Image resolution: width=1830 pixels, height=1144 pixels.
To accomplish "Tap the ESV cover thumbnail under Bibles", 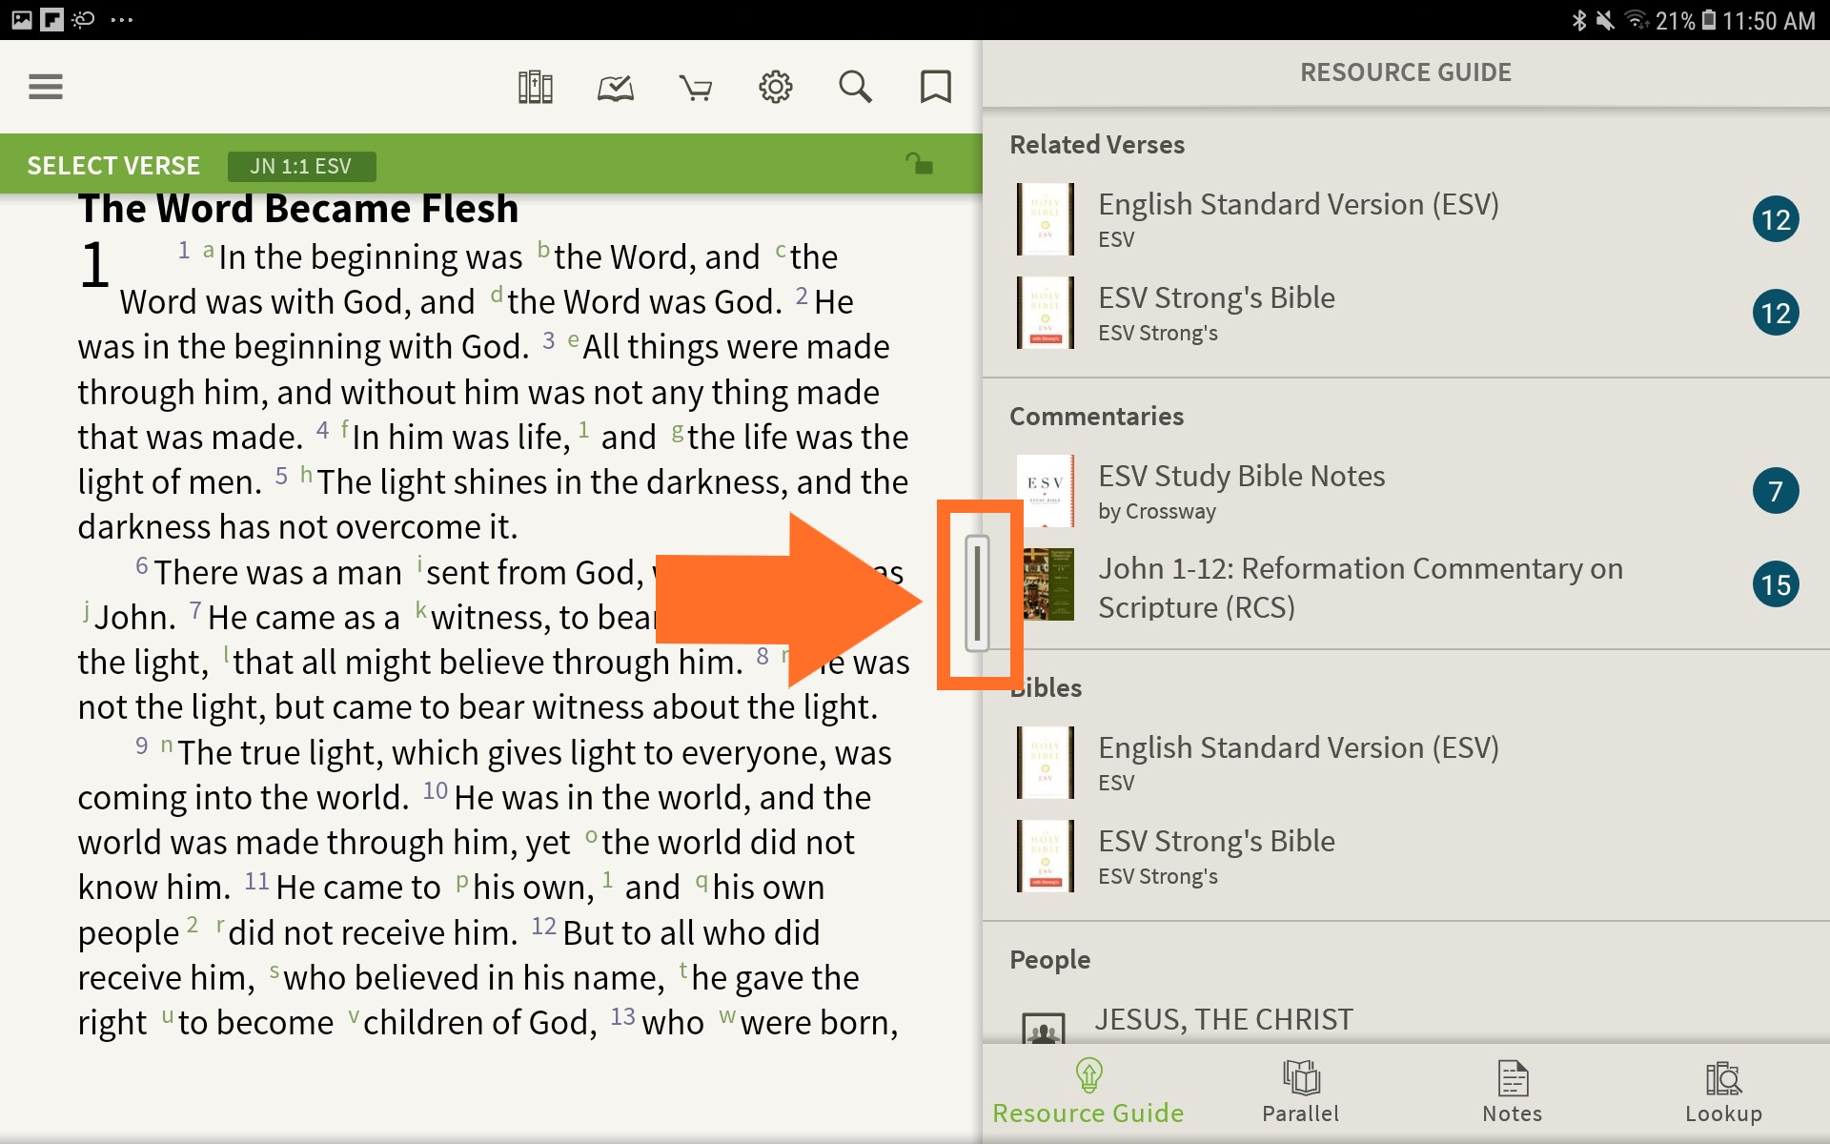I will coord(1046,763).
